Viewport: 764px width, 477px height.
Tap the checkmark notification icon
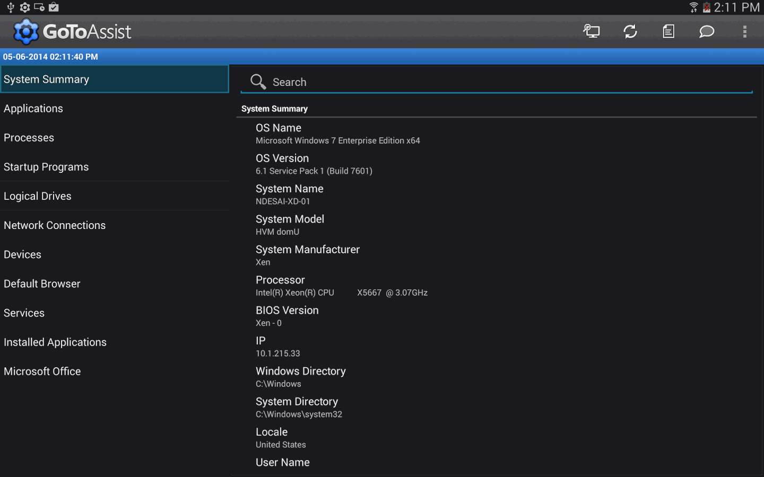click(x=53, y=7)
